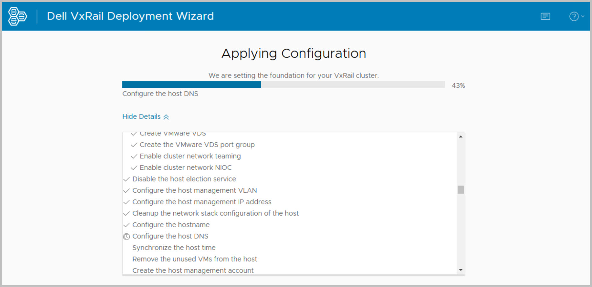Select Create the host management account step
592x287 pixels.
[193, 270]
